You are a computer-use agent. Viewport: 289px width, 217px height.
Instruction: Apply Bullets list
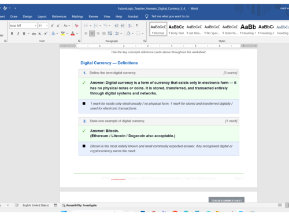(x=86, y=25)
